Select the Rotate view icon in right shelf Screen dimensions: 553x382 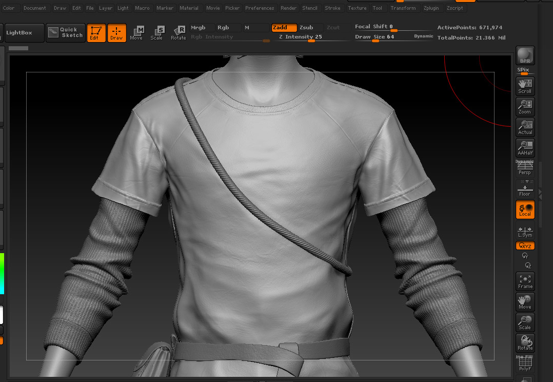click(x=525, y=343)
